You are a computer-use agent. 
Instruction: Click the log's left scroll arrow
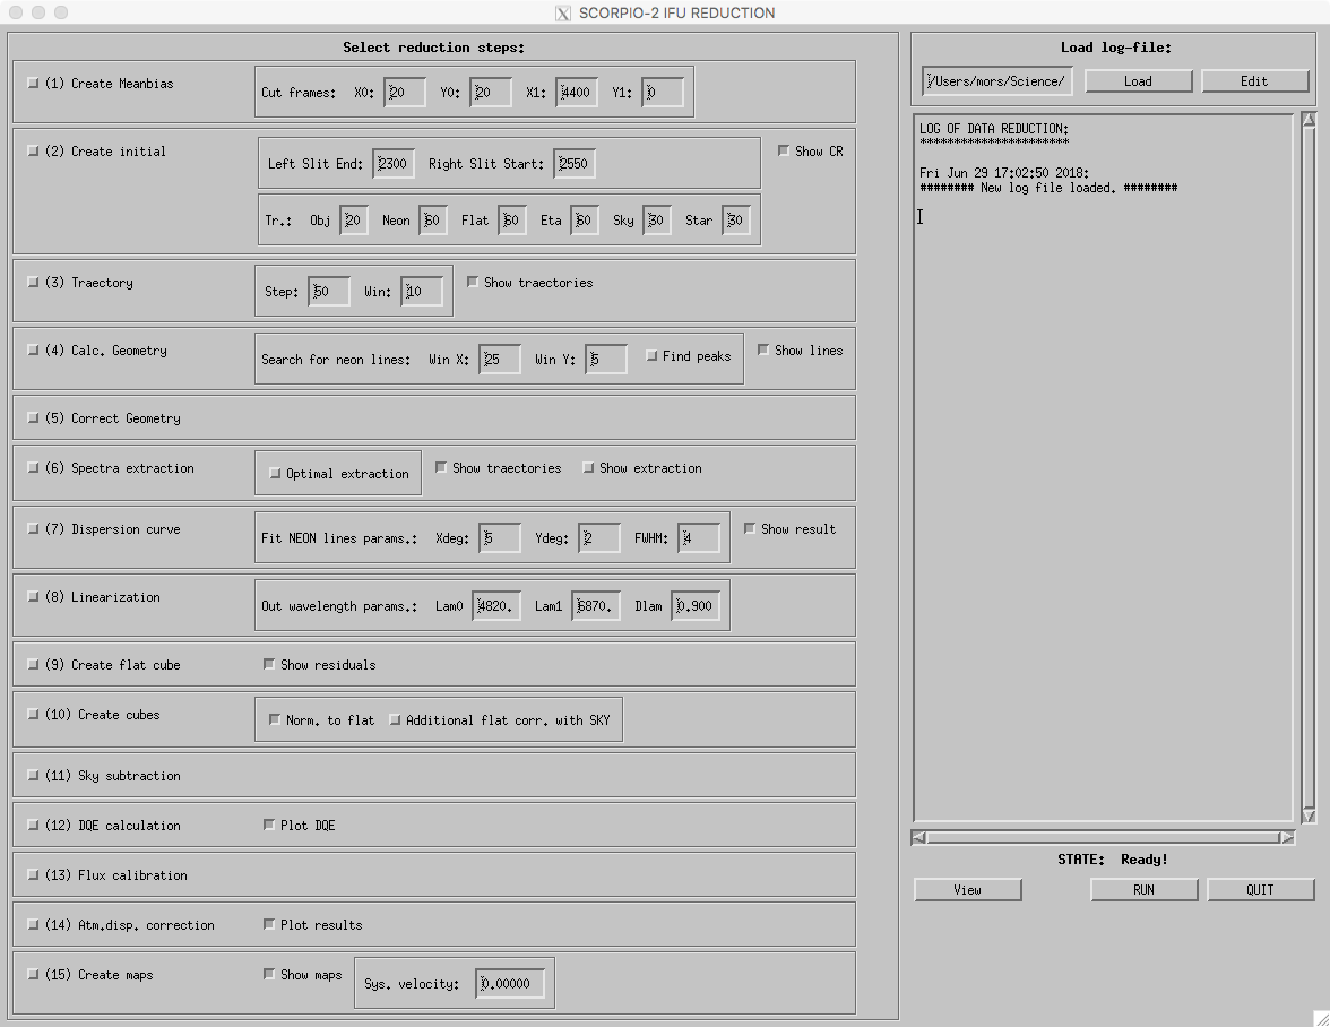click(x=918, y=838)
